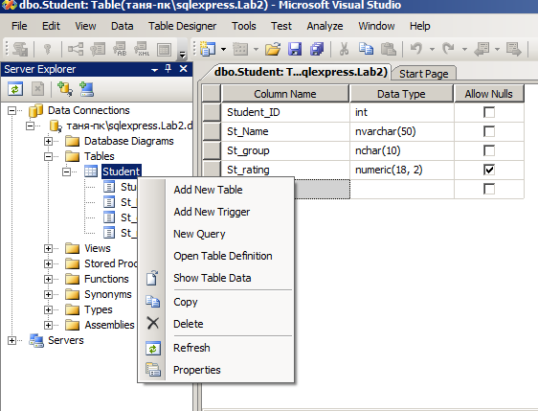This screenshot has height=411, width=538.
Task: Open the Data menu
Action: (x=123, y=26)
